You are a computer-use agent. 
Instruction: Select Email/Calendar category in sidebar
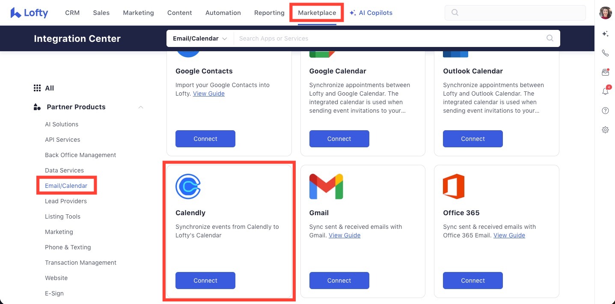(66, 186)
